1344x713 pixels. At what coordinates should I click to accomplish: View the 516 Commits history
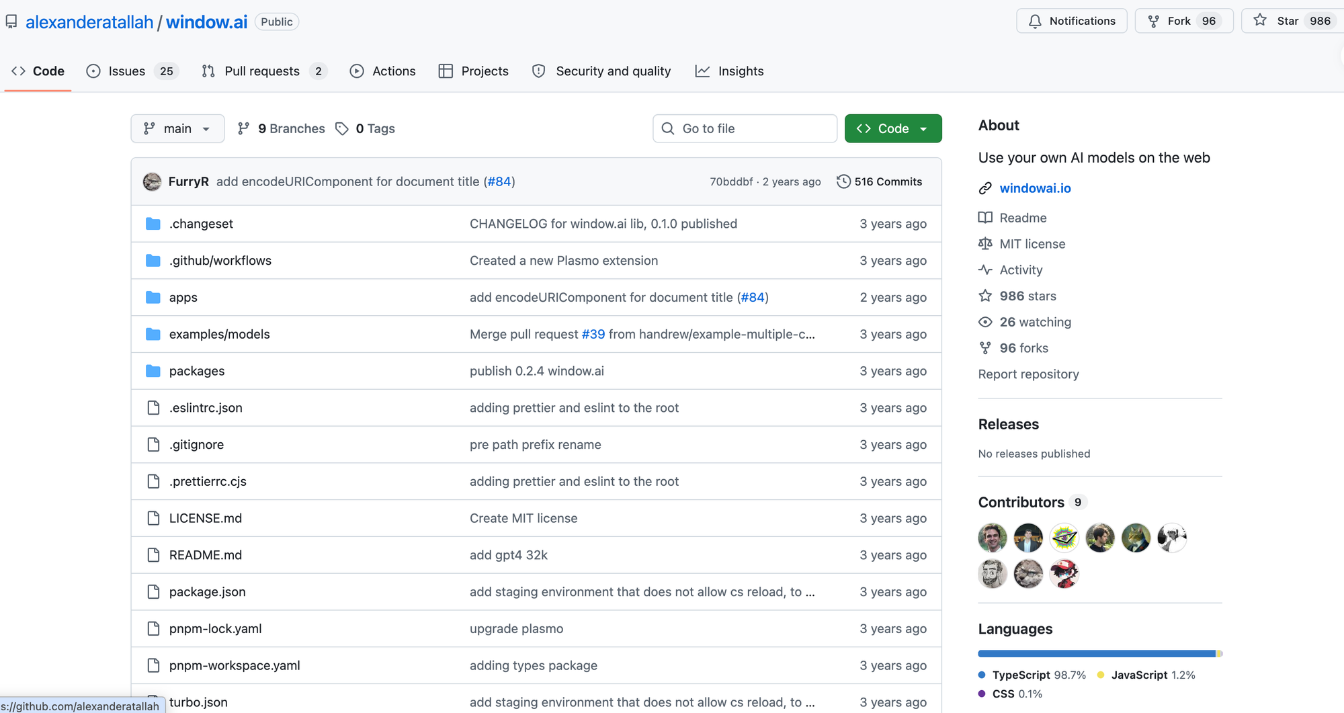[880, 181]
